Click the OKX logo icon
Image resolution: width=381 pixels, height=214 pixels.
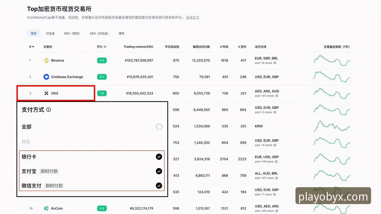click(x=46, y=93)
